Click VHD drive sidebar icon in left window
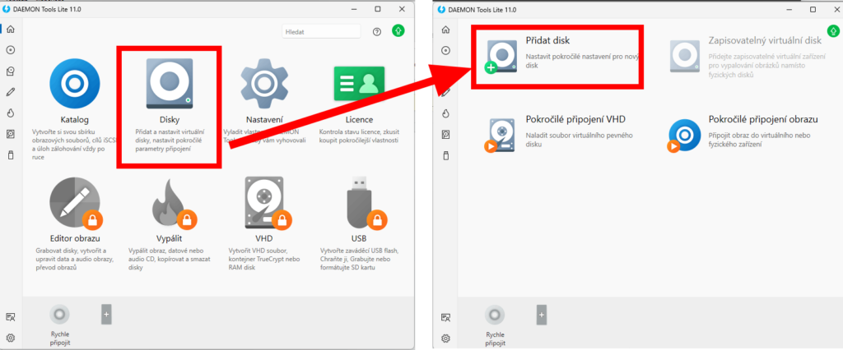Screen dimensions: 843x350 click(10, 134)
